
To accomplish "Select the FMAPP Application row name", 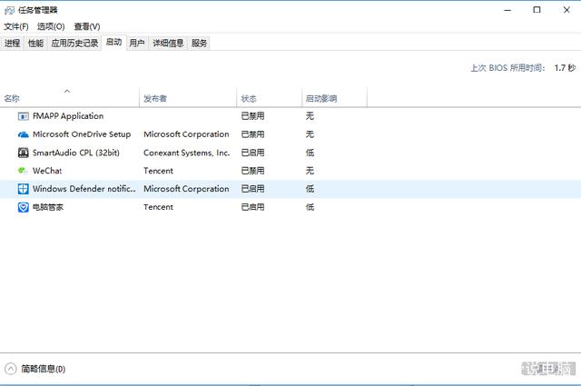I will pyautogui.click(x=68, y=116).
